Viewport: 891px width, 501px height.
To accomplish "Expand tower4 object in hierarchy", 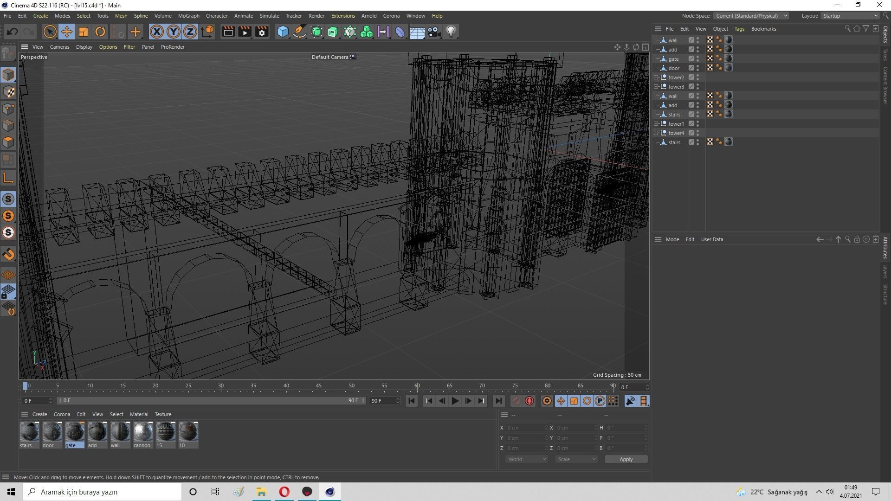I will click(656, 133).
